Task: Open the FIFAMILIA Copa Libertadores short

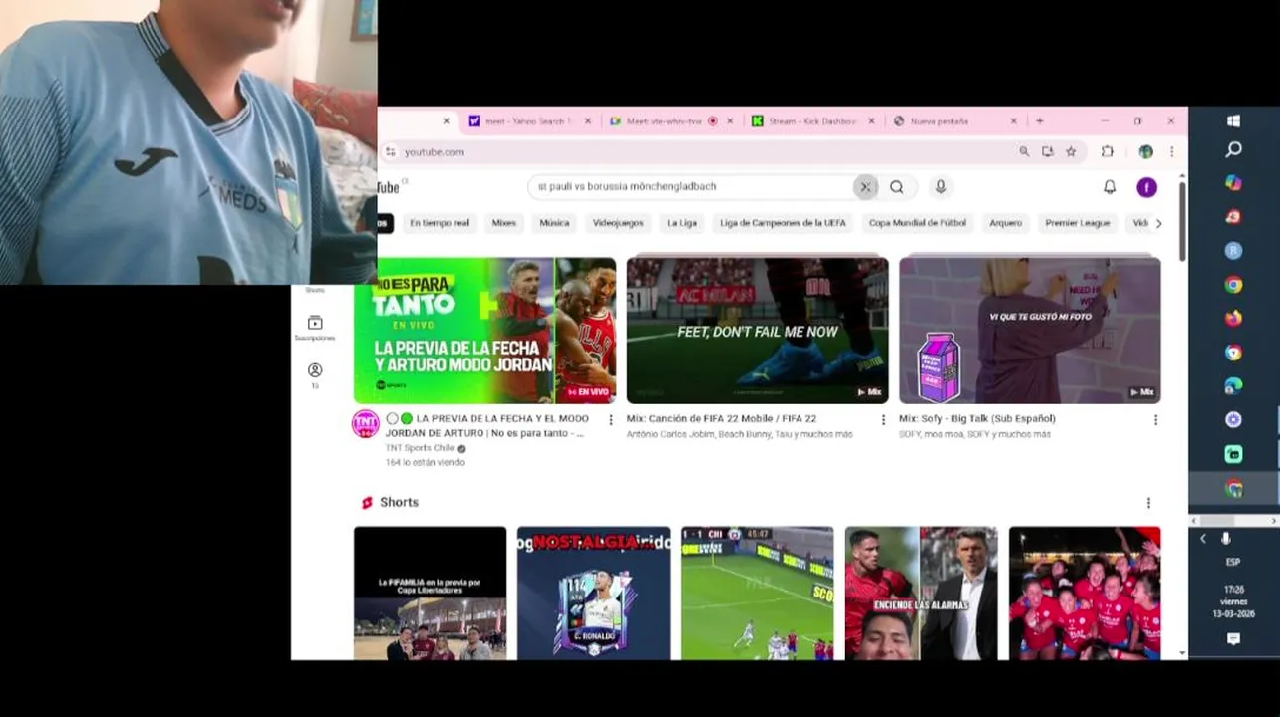Action: tap(430, 594)
